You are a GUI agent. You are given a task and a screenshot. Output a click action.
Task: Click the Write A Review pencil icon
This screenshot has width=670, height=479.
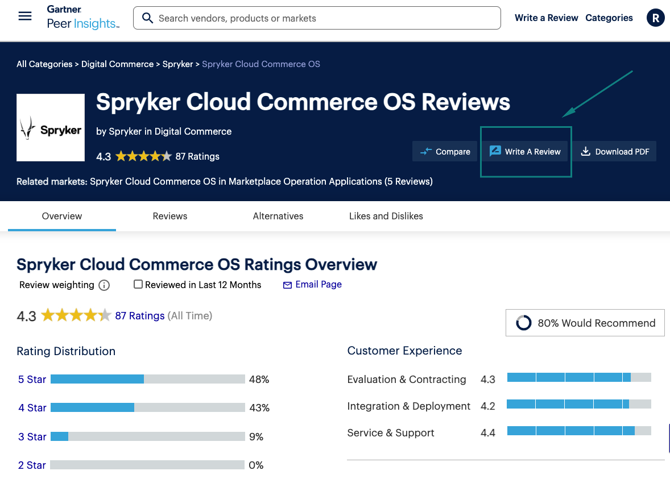click(495, 151)
